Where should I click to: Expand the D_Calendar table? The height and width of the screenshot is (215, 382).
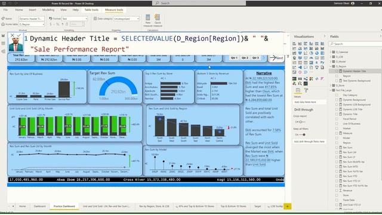[331, 52]
